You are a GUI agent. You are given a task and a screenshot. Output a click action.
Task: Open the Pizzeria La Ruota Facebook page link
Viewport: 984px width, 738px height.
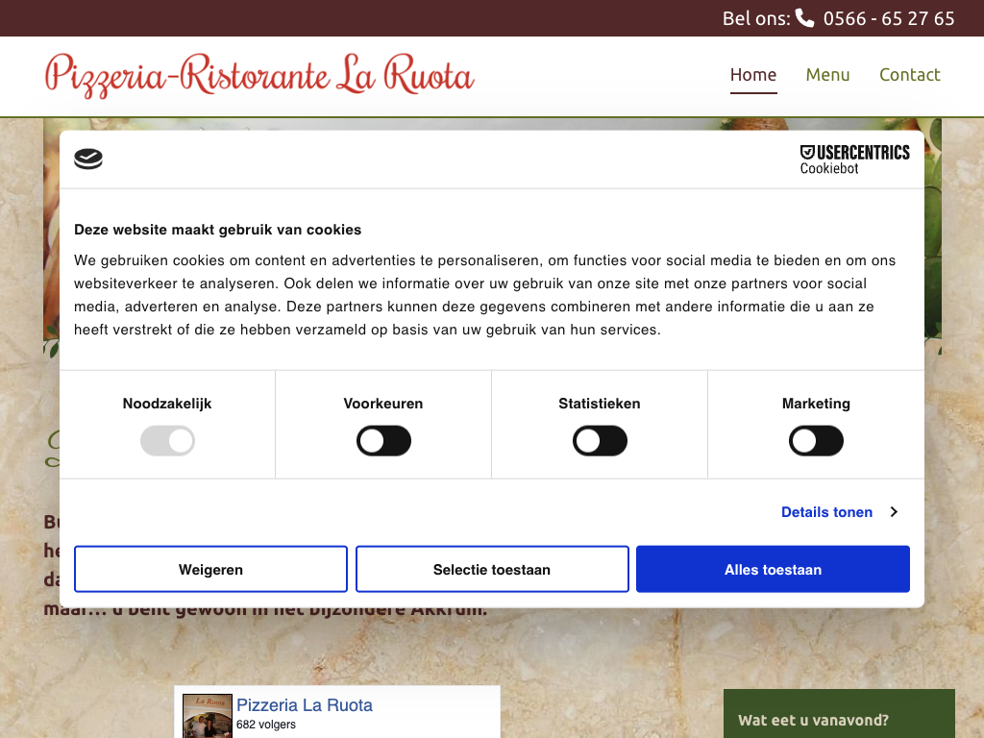pyautogui.click(x=305, y=705)
